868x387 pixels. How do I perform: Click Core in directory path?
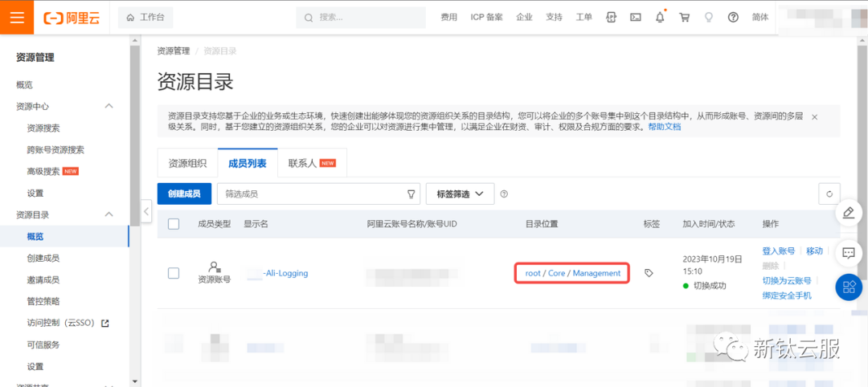point(556,273)
